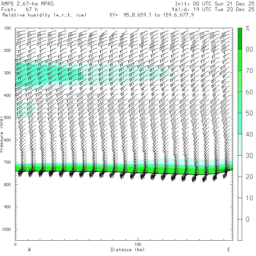Click the turquoise 40-50% colorbar segment
The height and width of the screenshot is (256, 256).
240,124
